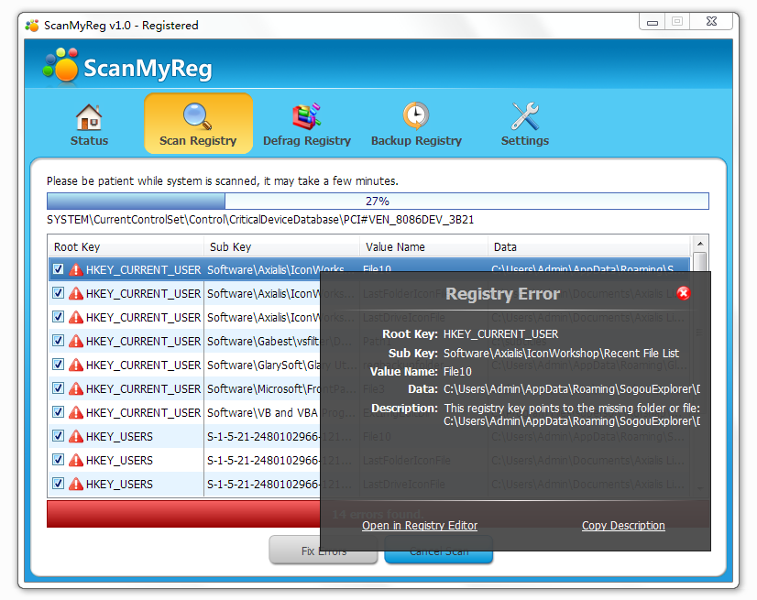The image size is (757, 600).
Task: Switch to the Settings tab label
Action: tap(525, 141)
